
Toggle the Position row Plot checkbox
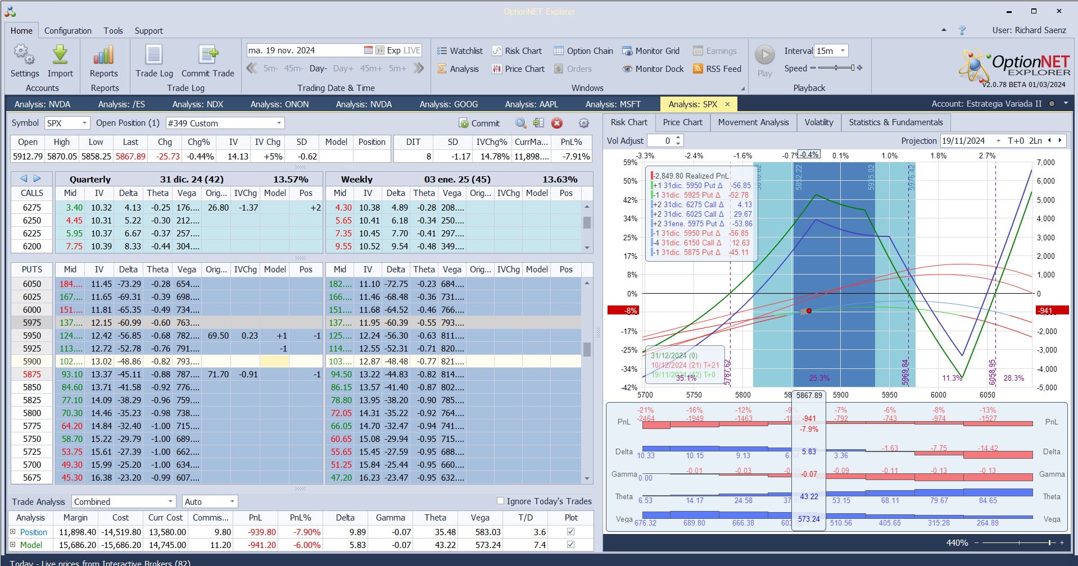(x=571, y=532)
